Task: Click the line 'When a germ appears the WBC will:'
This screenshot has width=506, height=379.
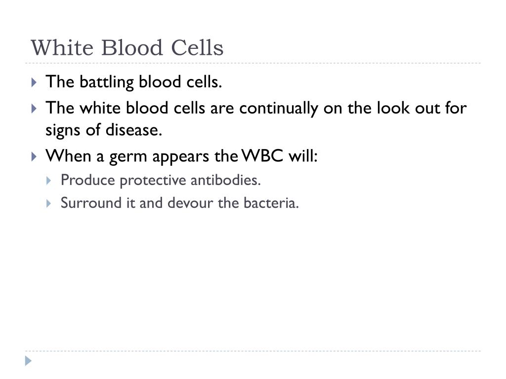Action: coord(182,156)
